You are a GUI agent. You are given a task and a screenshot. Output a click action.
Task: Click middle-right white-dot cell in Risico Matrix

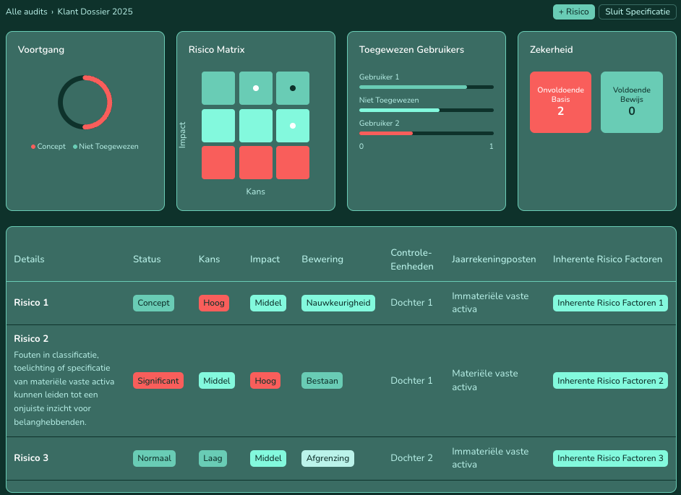coord(293,126)
